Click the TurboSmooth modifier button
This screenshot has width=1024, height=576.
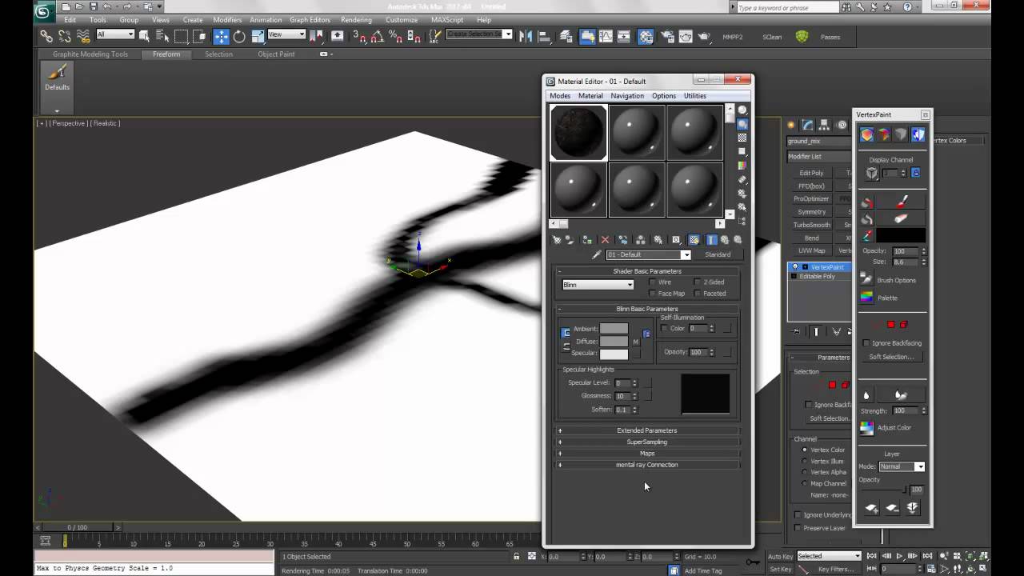click(x=811, y=225)
